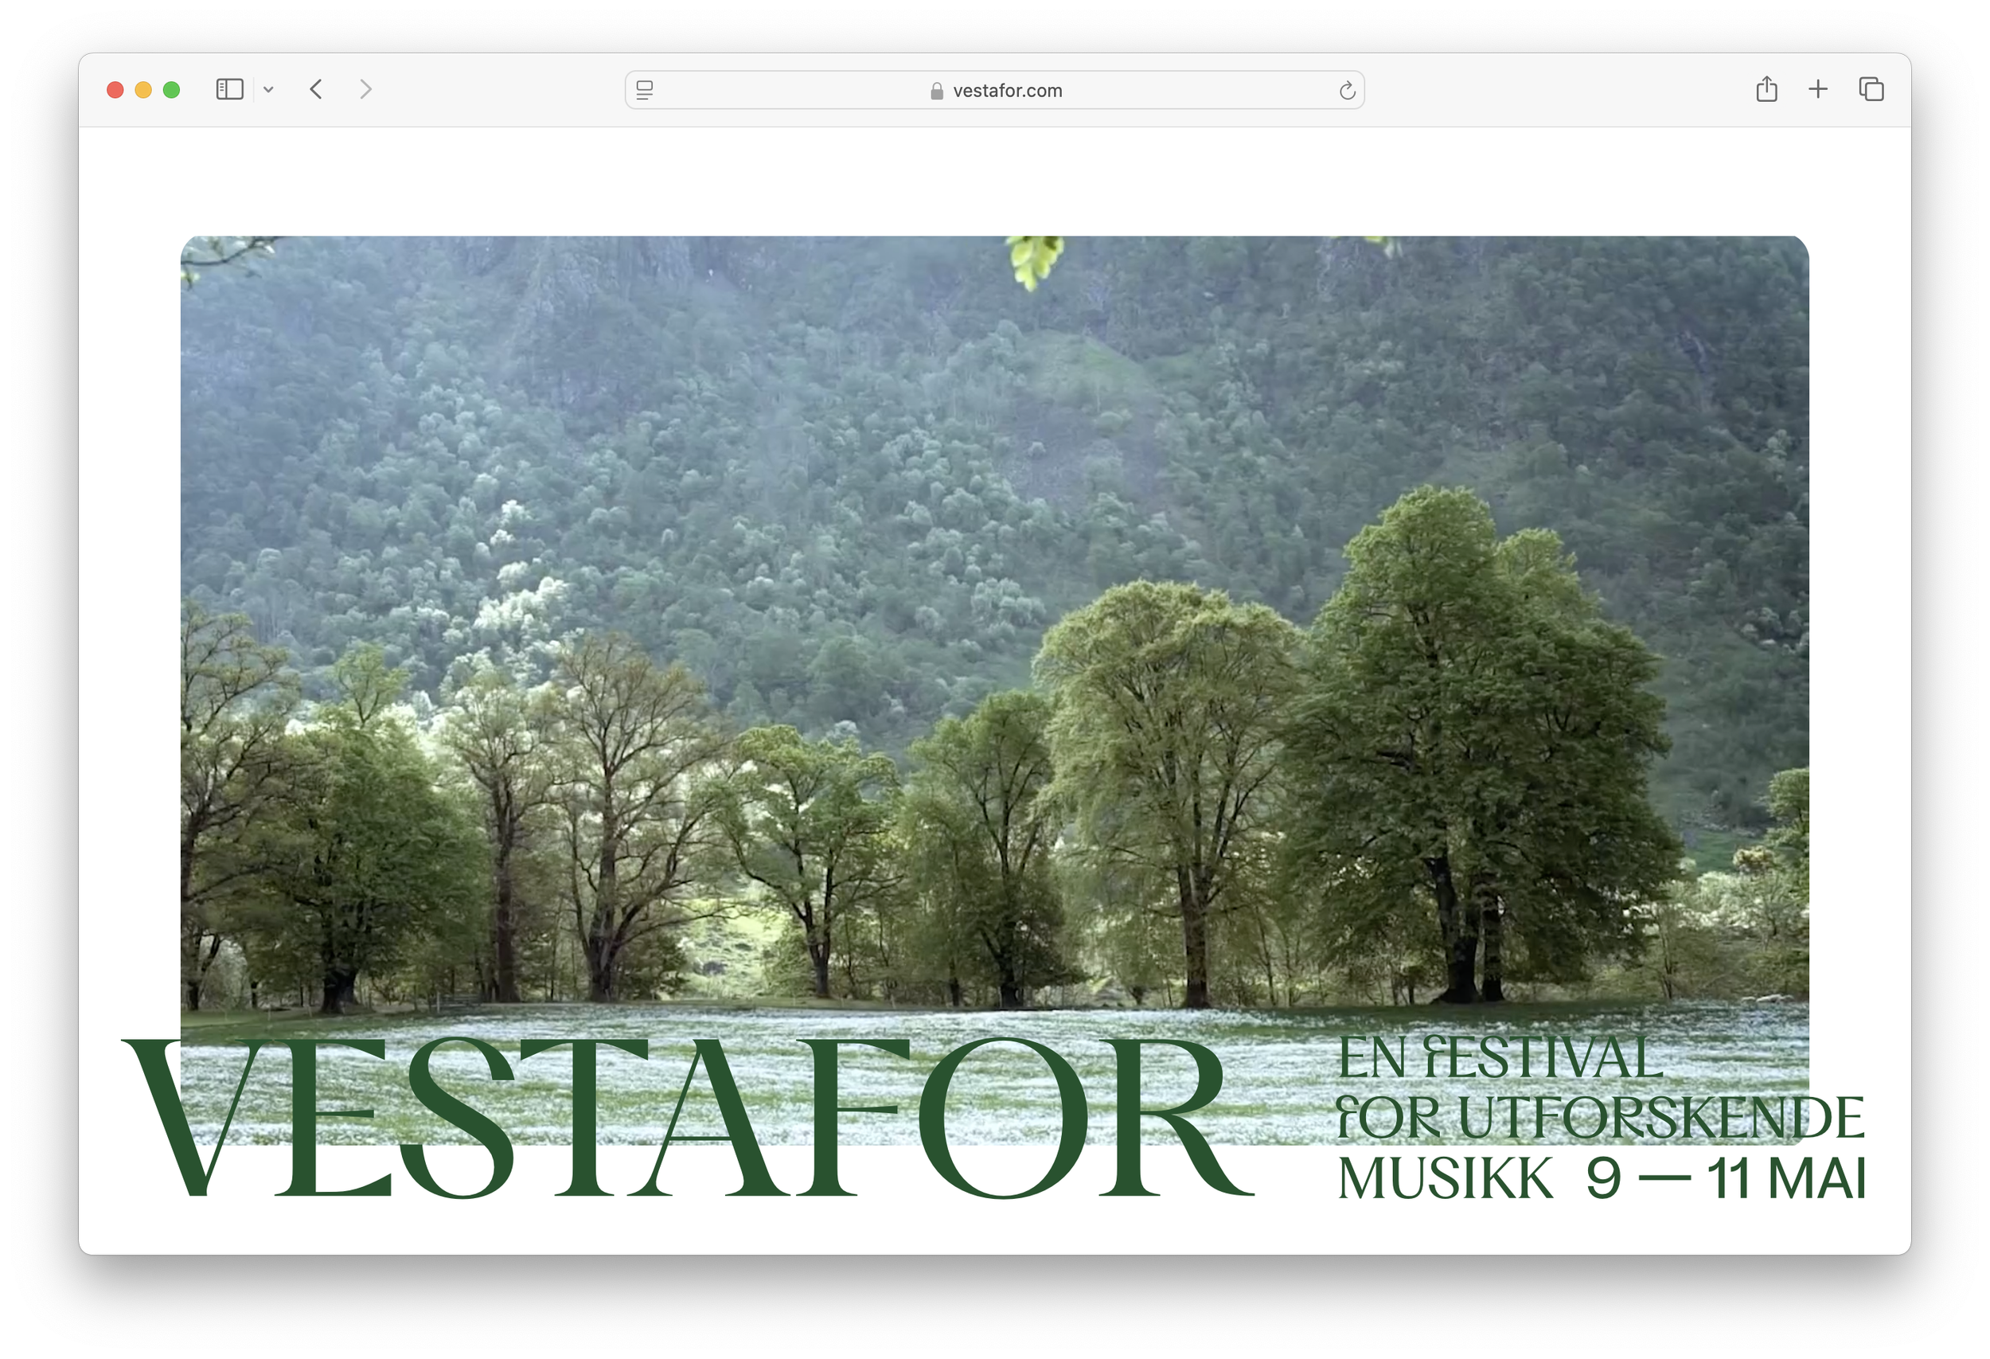Enter full screen with green button
1990x1359 pixels.
pos(171,90)
